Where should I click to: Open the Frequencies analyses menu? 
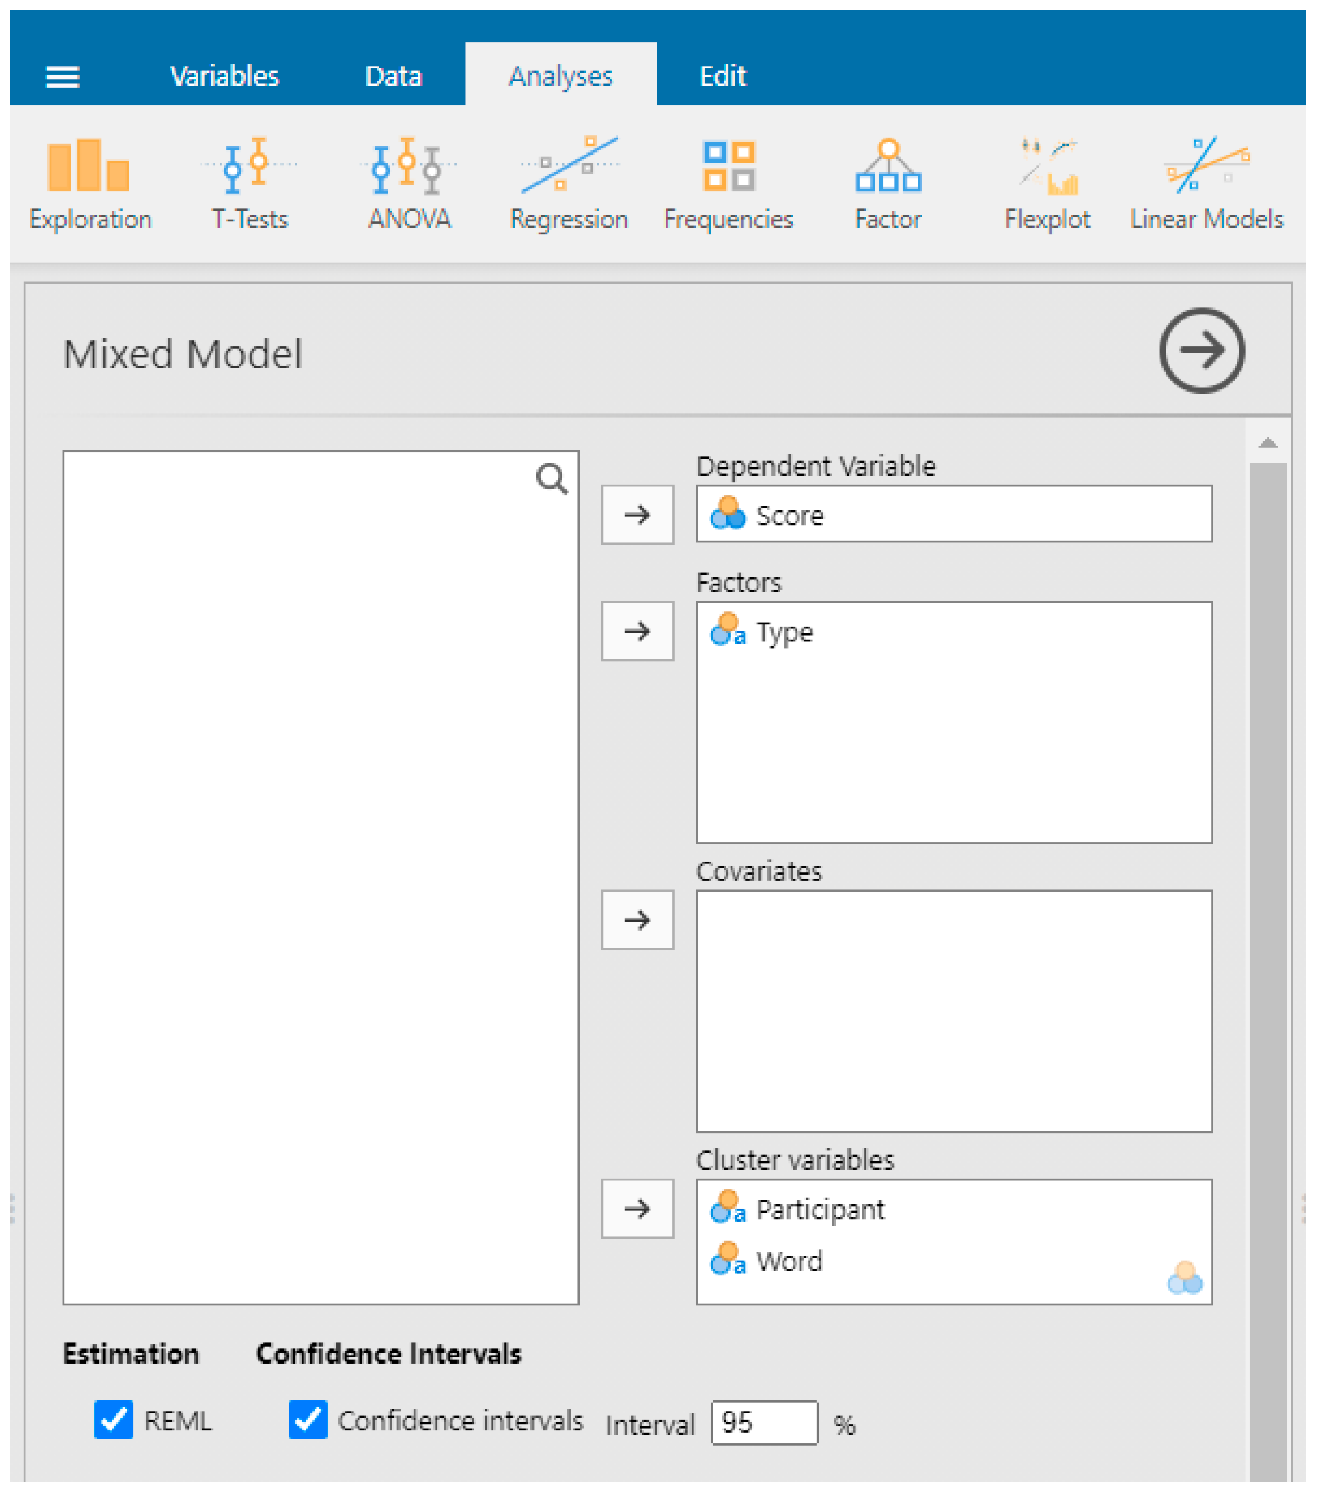(x=728, y=183)
